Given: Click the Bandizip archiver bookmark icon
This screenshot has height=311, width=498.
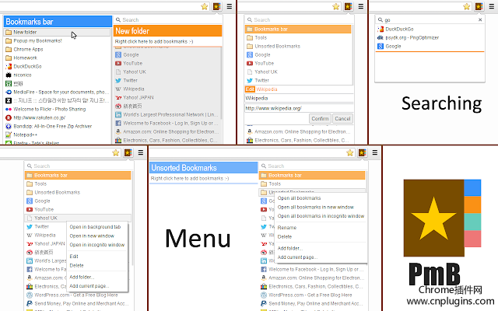Looking at the screenshot, I should (x=9, y=126).
